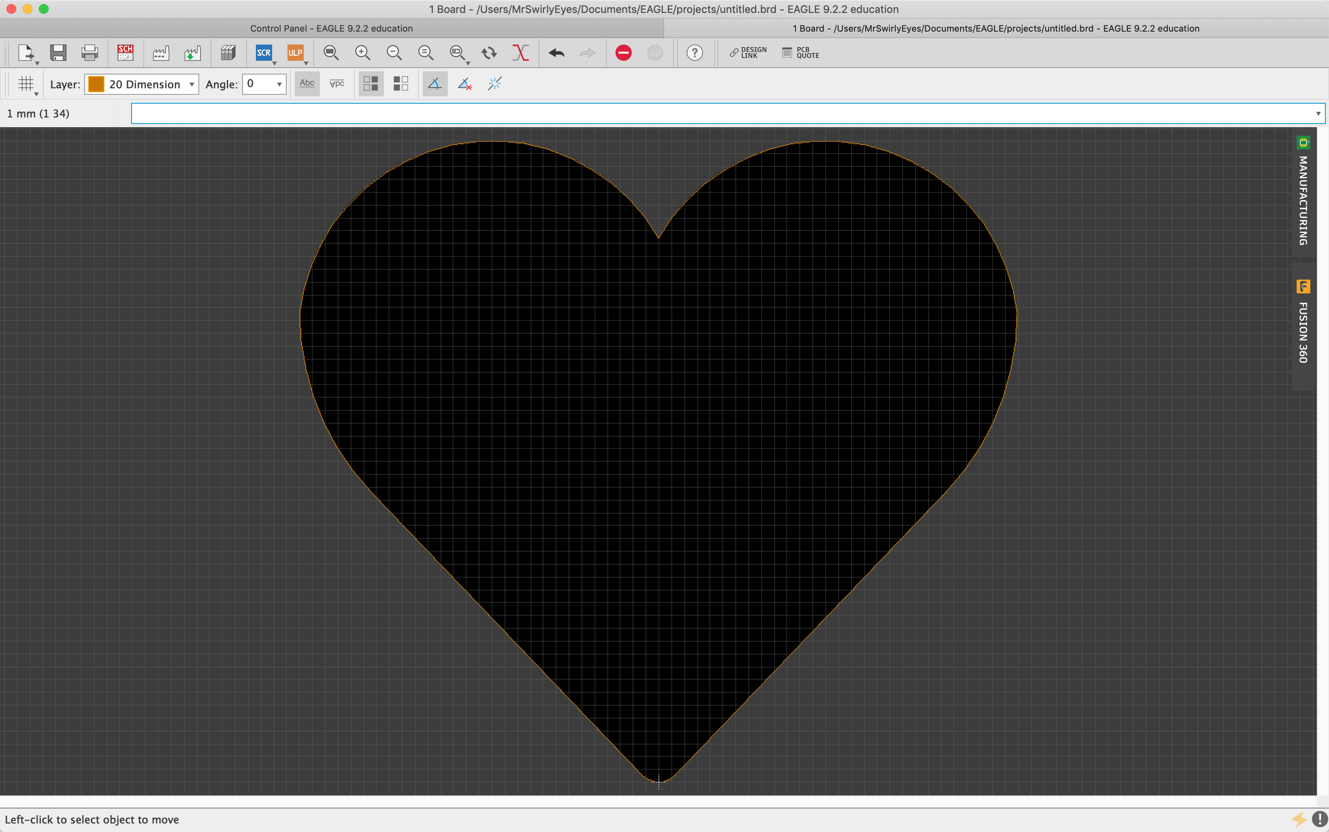1329x832 pixels.
Task: Open the CAM Processor factory icon
Action: [161, 53]
